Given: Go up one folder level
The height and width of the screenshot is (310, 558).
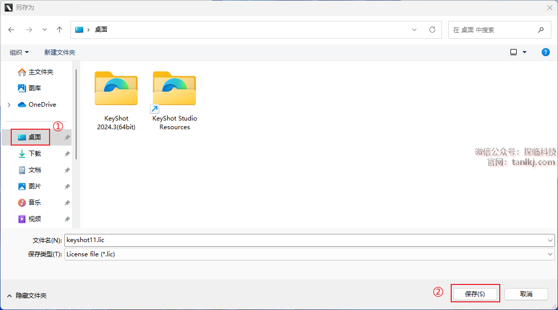Looking at the screenshot, I should pos(59,30).
